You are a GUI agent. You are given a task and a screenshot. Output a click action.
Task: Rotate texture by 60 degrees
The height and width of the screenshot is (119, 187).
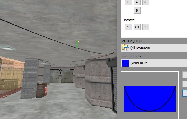coord(137,27)
